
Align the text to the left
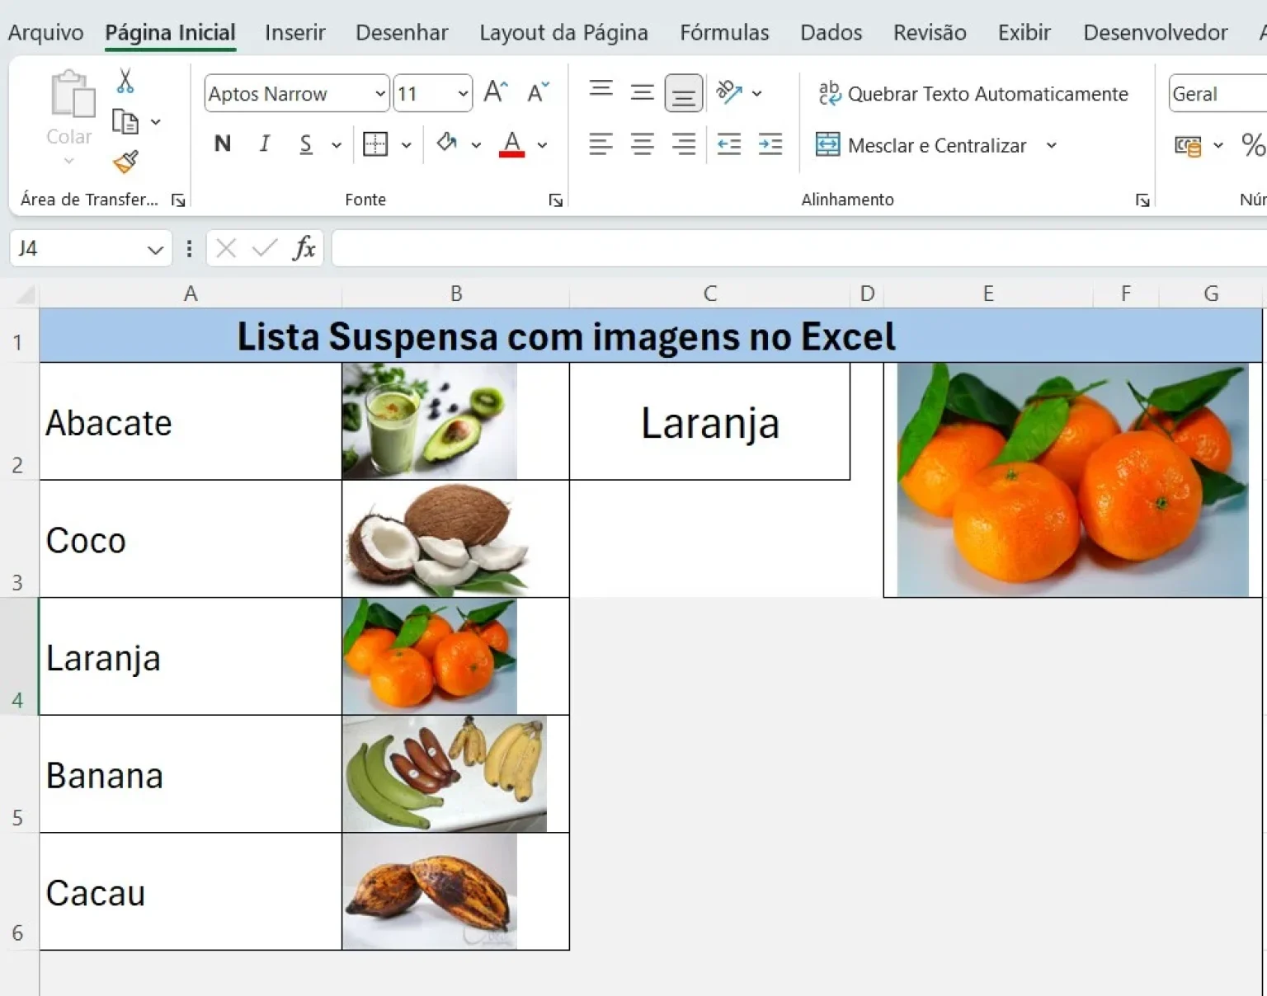coord(601,144)
